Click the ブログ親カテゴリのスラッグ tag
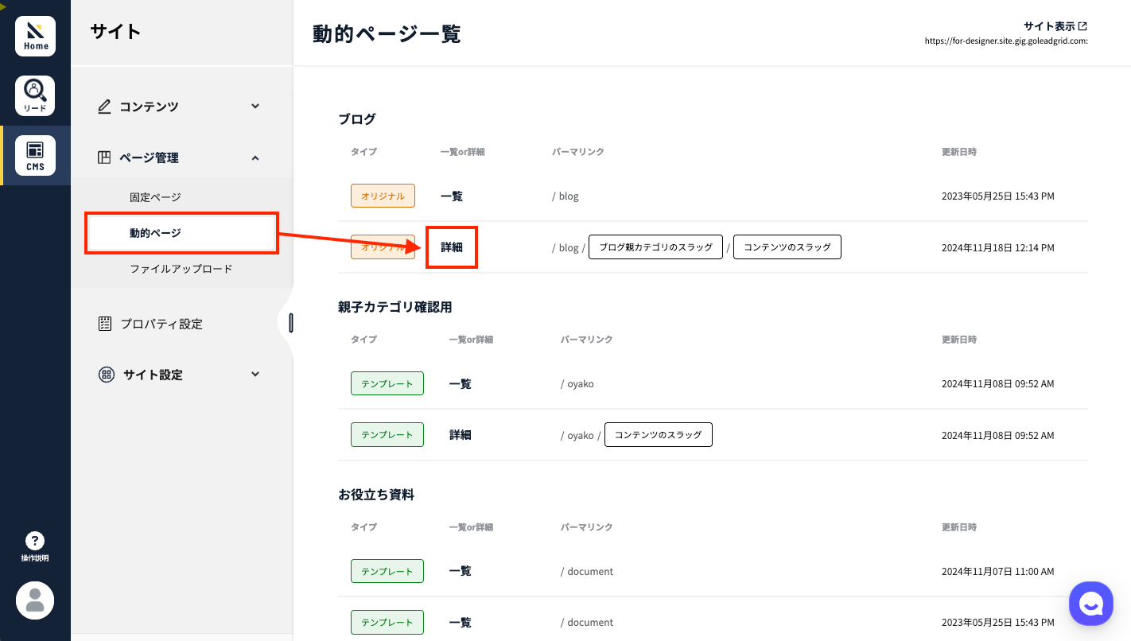 click(655, 247)
